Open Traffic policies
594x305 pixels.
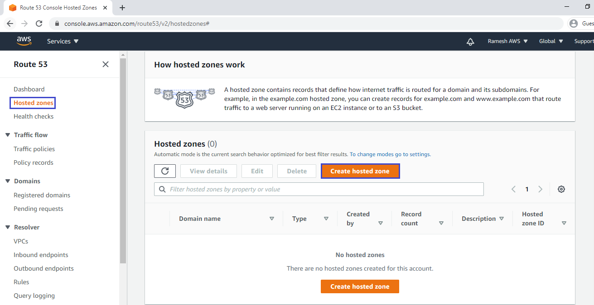[x=34, y=149]
